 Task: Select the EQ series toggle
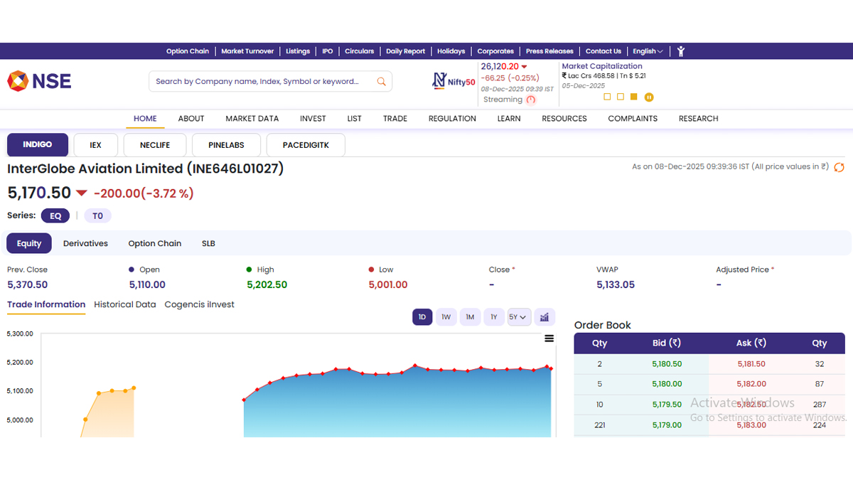click(x=55, y=216)
